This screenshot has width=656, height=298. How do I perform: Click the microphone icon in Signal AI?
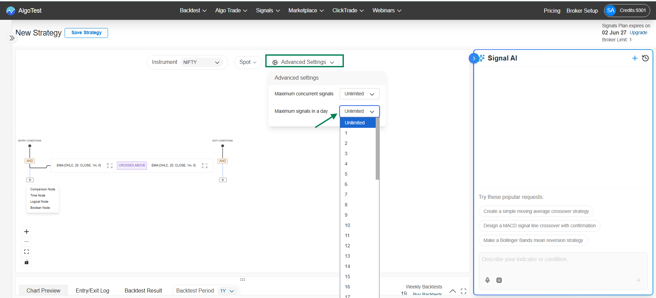[487, 280]
